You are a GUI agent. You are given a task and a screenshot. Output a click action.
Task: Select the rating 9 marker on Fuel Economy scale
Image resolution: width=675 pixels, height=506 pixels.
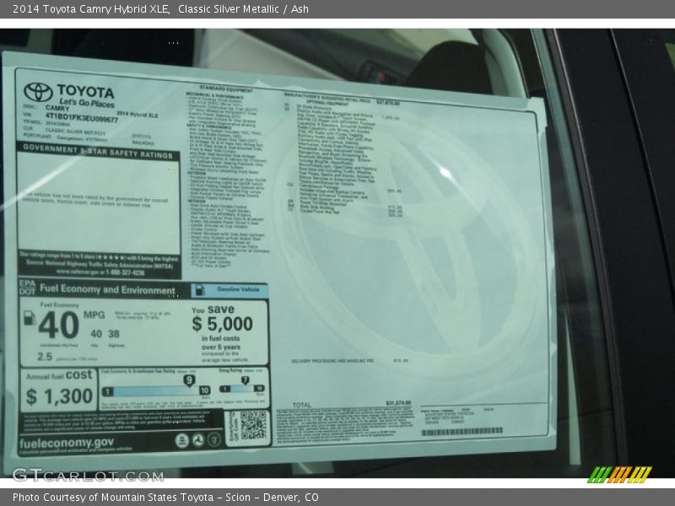(x=187, y=379)
